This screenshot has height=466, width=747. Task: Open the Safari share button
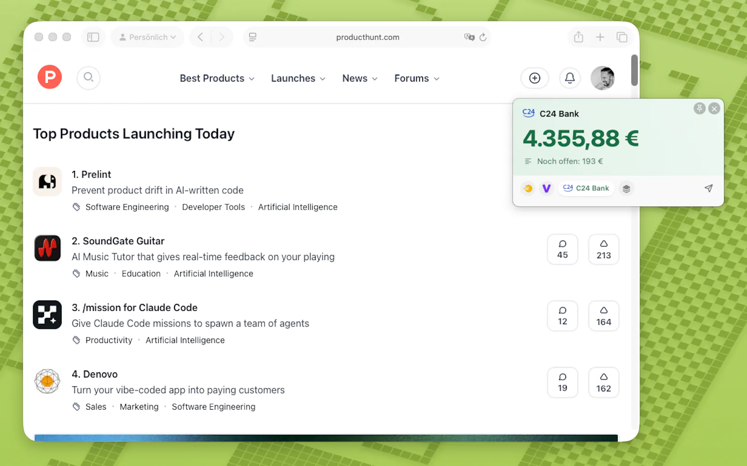coord(578,37)
